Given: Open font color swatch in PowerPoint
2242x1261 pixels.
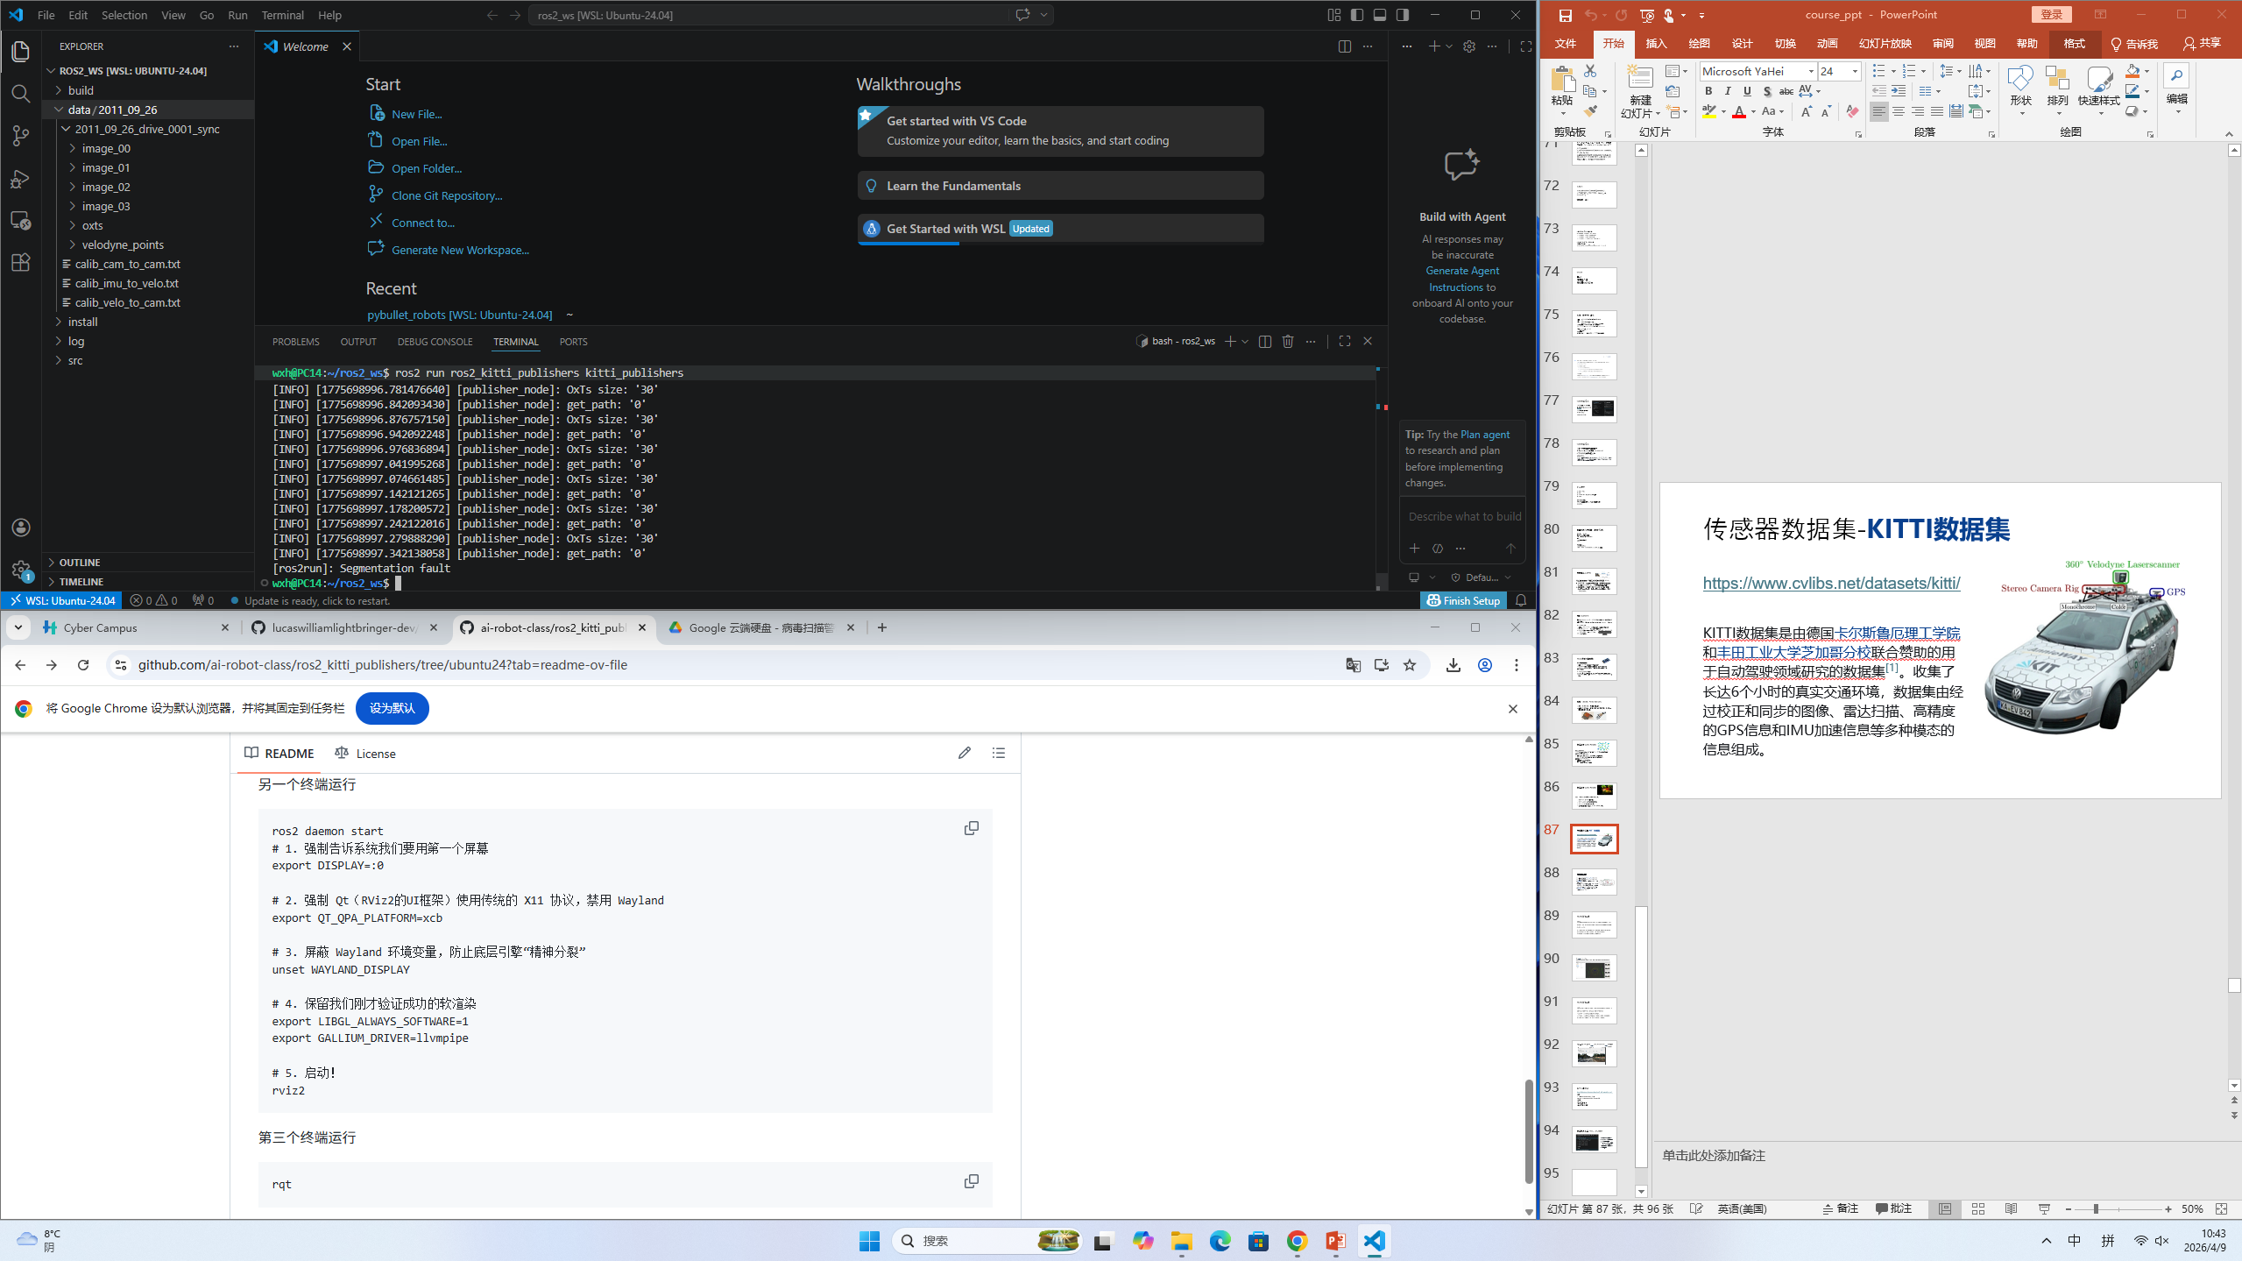Looking at the screenshot, I should click(1739, 111).
